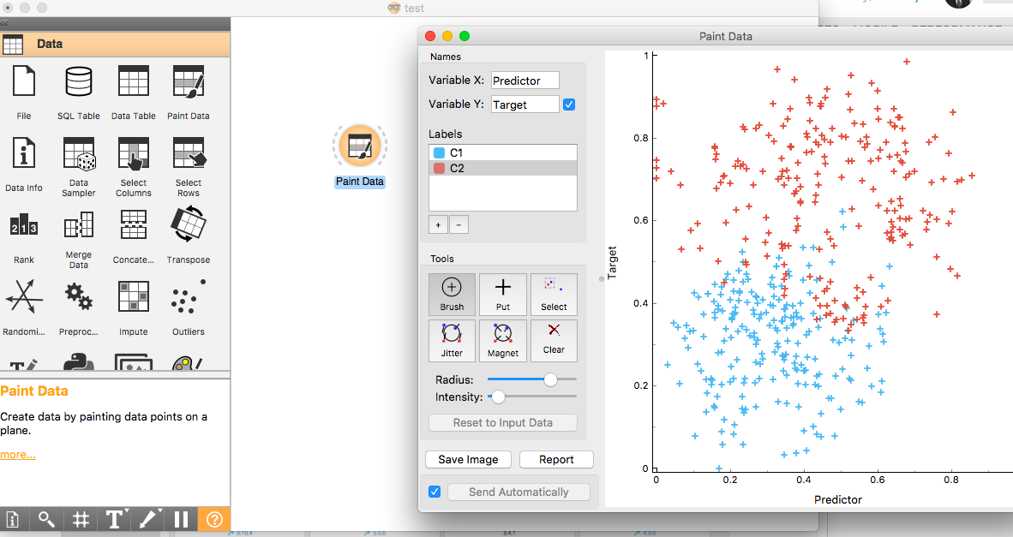
Task: Add the Data Table widget
Action: tap(133, 92)
